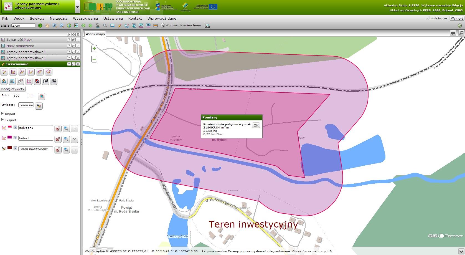The height and width of the screenshot is (255, 465).
Task: Click the pink color swatch for polygon1
Action: click(10, 127)
